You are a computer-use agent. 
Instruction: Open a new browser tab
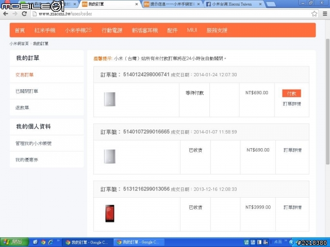pyautogui.click(x=271, y=4)
